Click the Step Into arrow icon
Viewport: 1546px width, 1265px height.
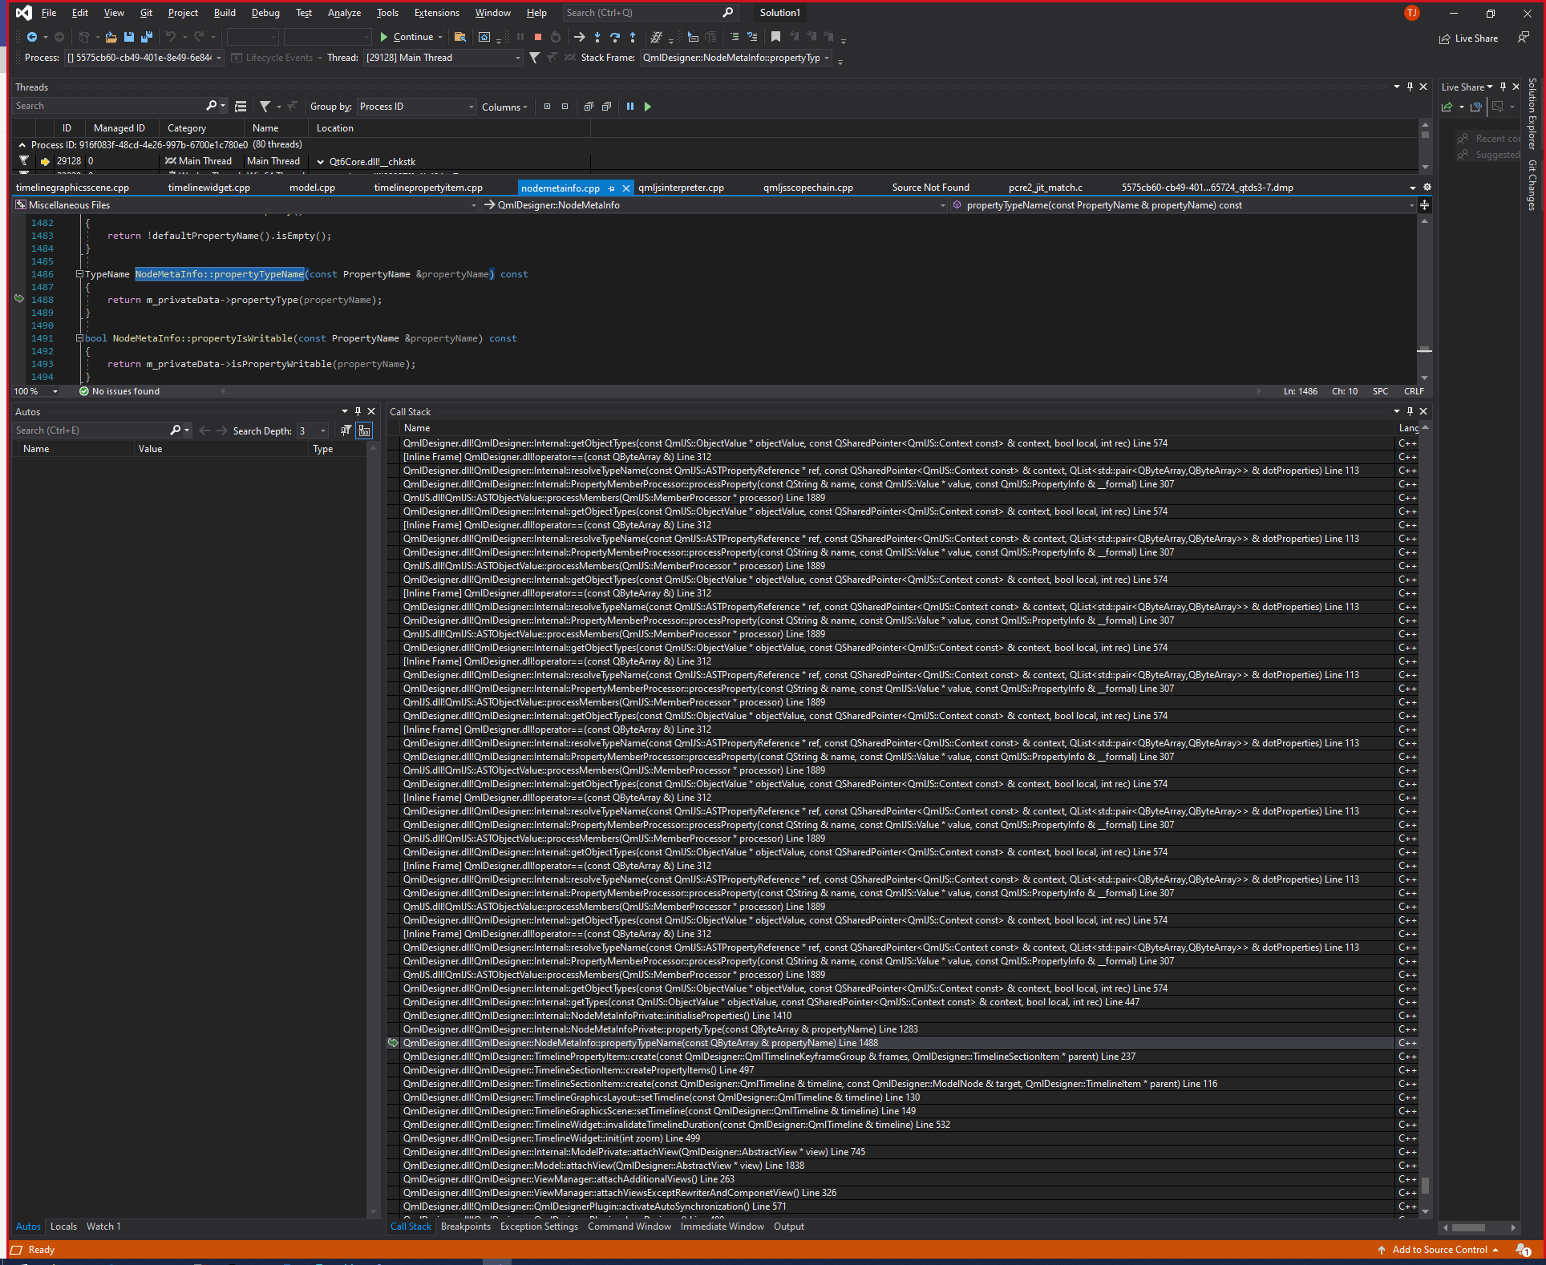pos(597,37)
